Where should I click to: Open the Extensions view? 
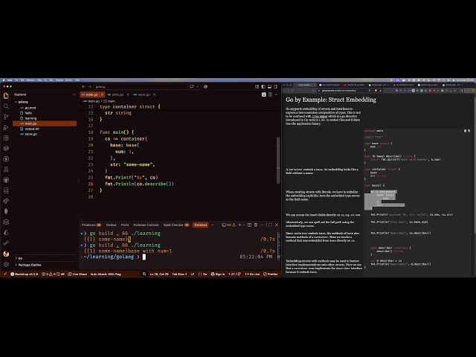coord(6,138)
